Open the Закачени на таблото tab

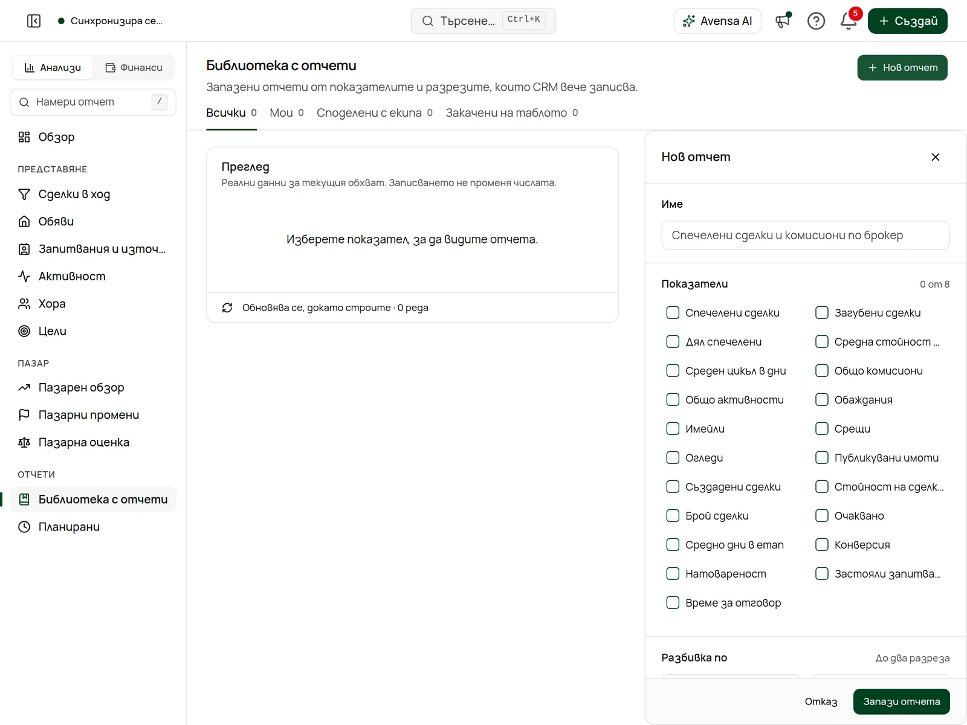[x=512, y=113]
